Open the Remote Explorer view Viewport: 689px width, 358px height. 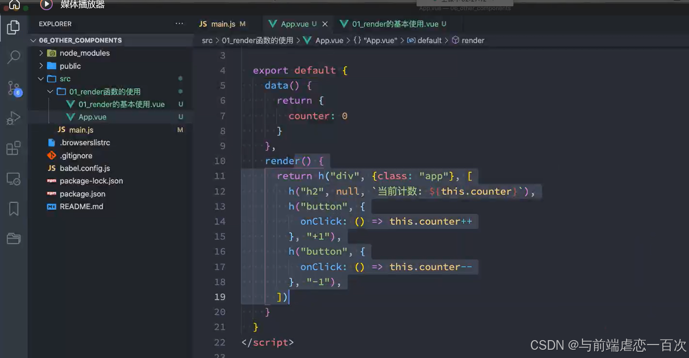(x=14, y=179)
